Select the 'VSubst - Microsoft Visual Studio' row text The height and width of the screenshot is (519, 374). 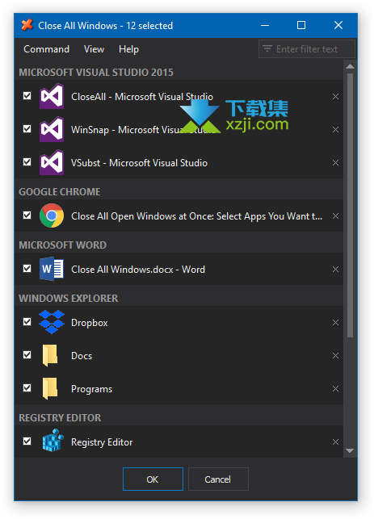(x=139, y=163)
